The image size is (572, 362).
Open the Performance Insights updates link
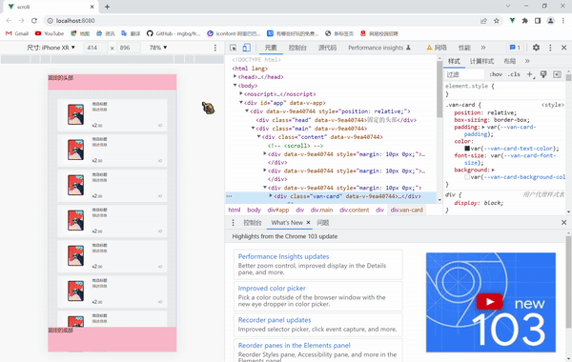(283, 256)
